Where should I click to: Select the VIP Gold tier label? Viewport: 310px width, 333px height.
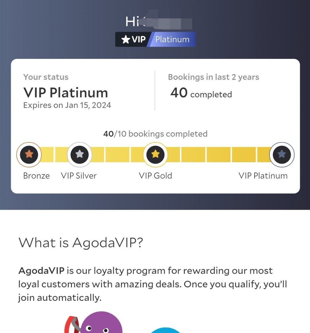point(155,176)
